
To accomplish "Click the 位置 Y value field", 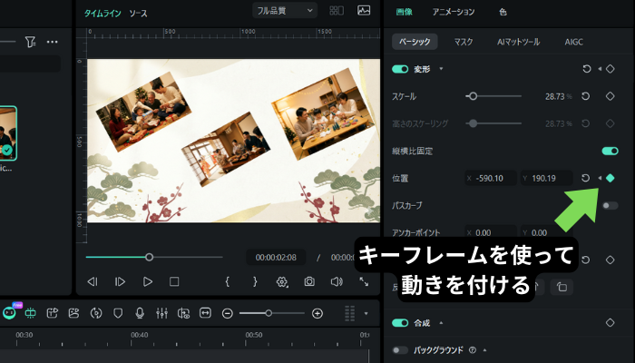I will coord(546,178).
